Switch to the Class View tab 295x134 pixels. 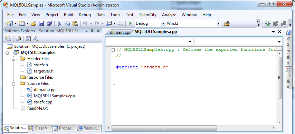40,128
